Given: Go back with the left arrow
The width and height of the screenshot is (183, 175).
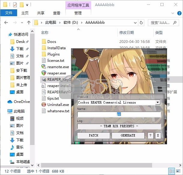Looking at the screenshot, I should pyautogui.click(x=6, y=23).
